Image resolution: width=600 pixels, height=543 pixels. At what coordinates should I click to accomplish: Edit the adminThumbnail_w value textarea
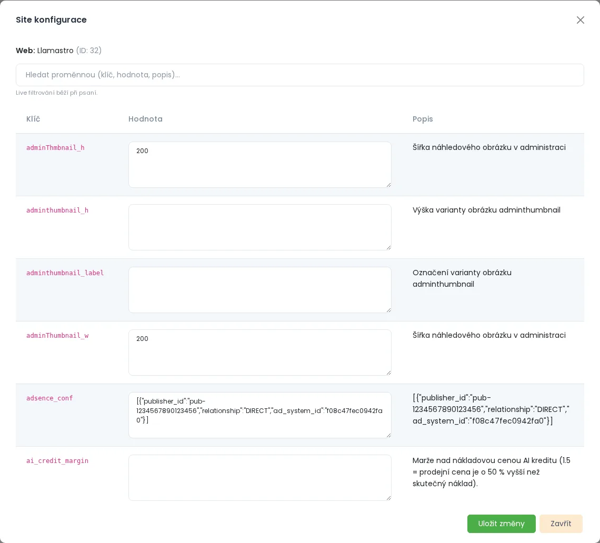point(260,353)
